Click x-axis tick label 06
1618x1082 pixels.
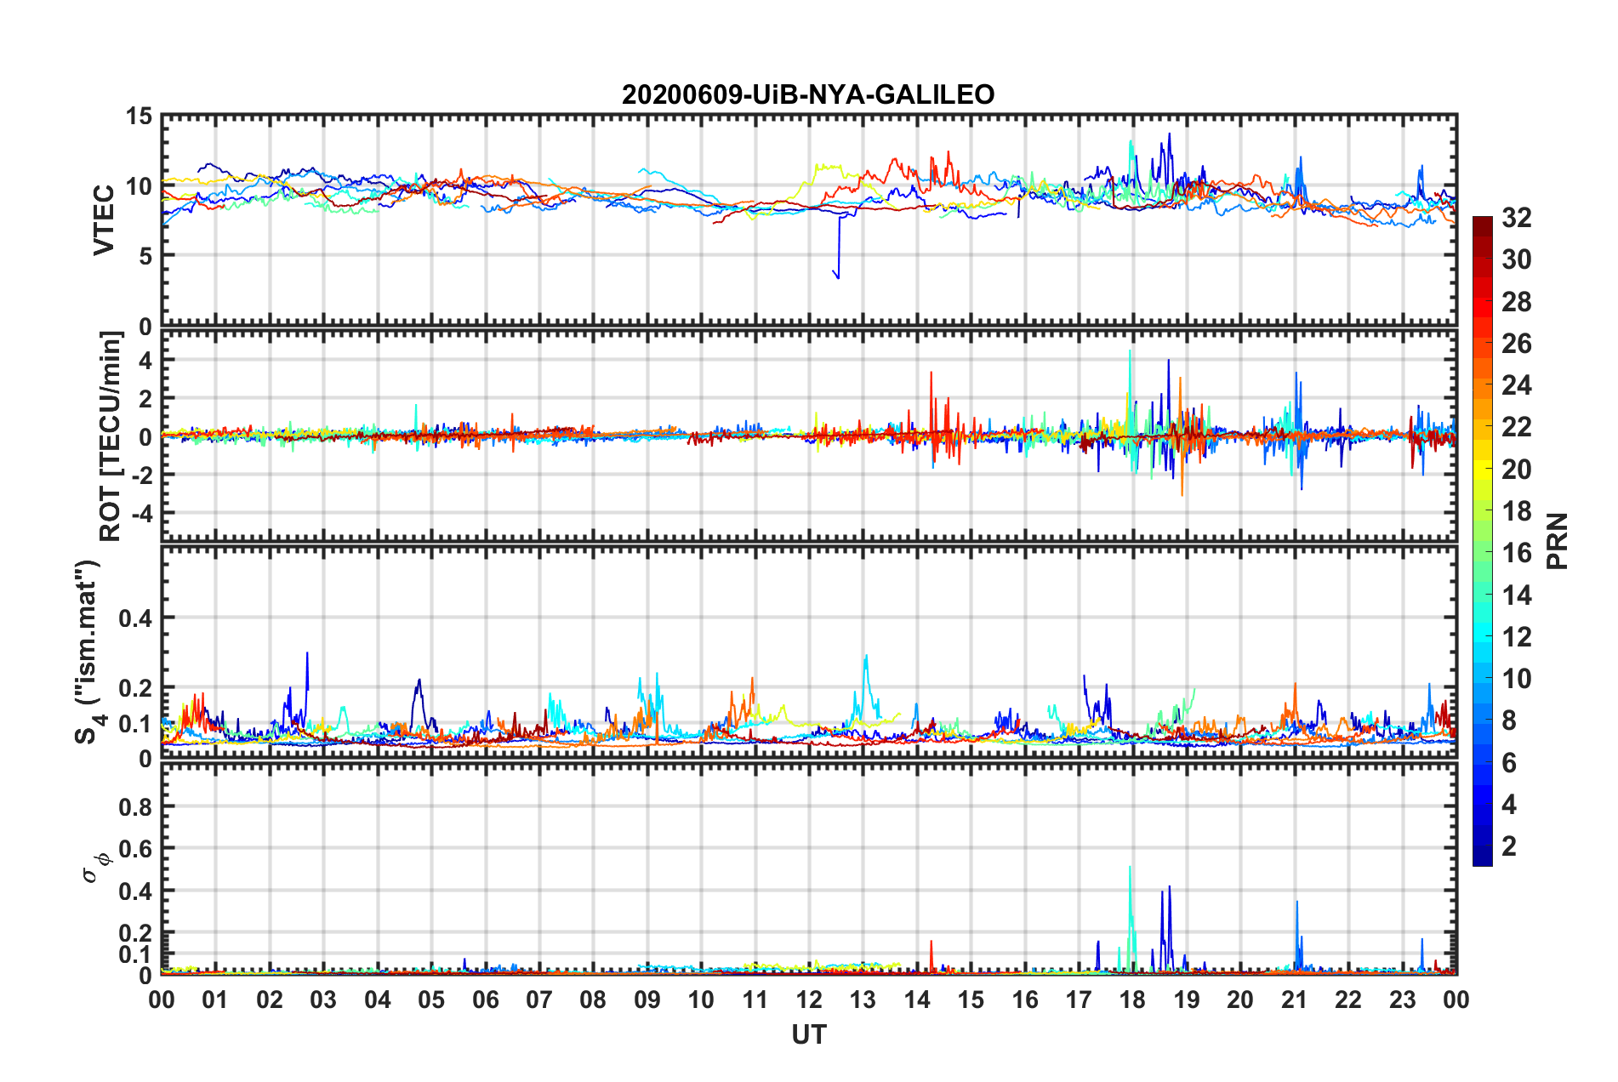click(x=485, y=999)
